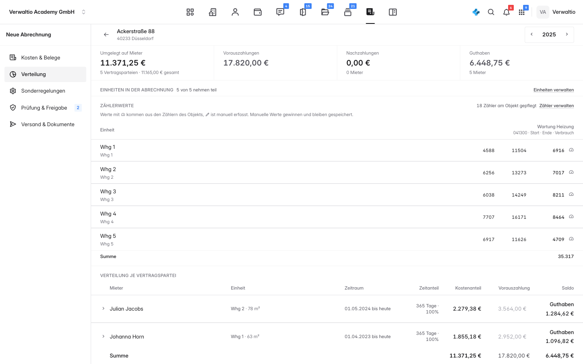
Task: Open the chat messages icon with badge 4
Action: (x=280, y=12)
